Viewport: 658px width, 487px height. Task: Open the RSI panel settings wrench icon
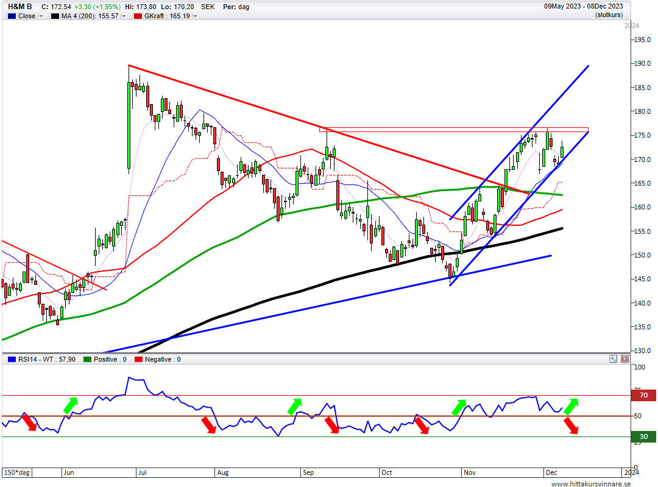pos(613,359)
